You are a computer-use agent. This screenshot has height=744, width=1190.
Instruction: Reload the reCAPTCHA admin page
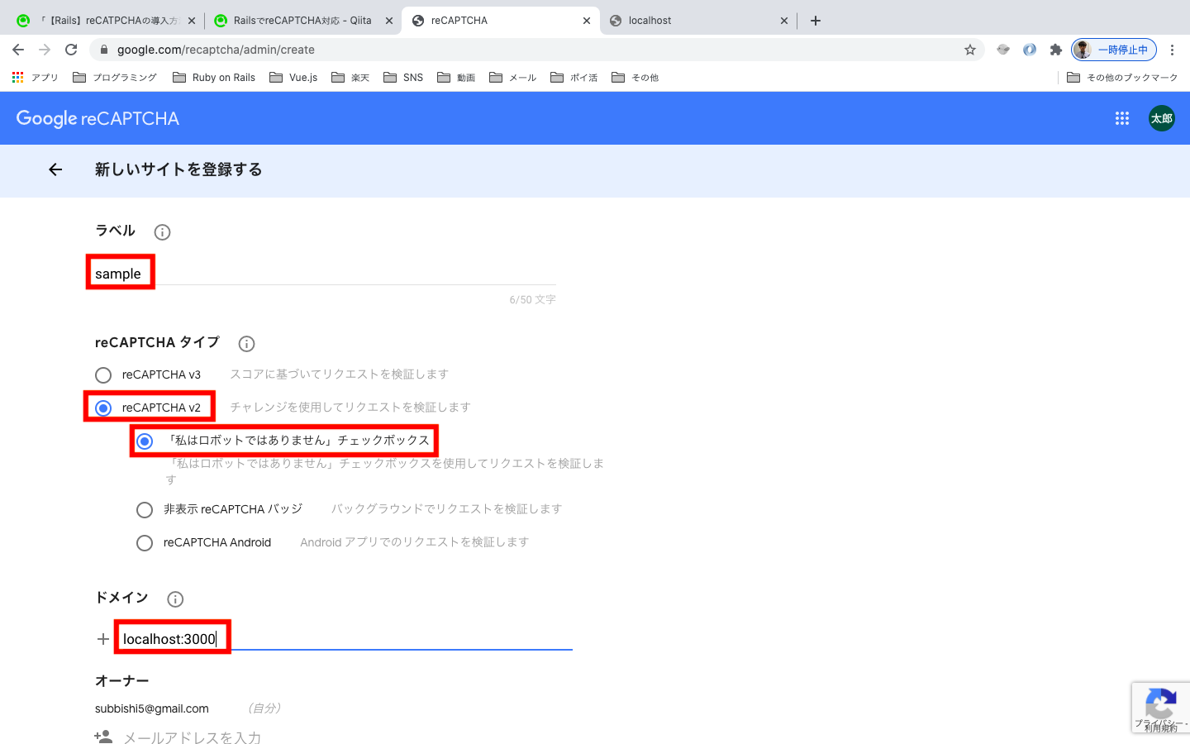[71, 50]
